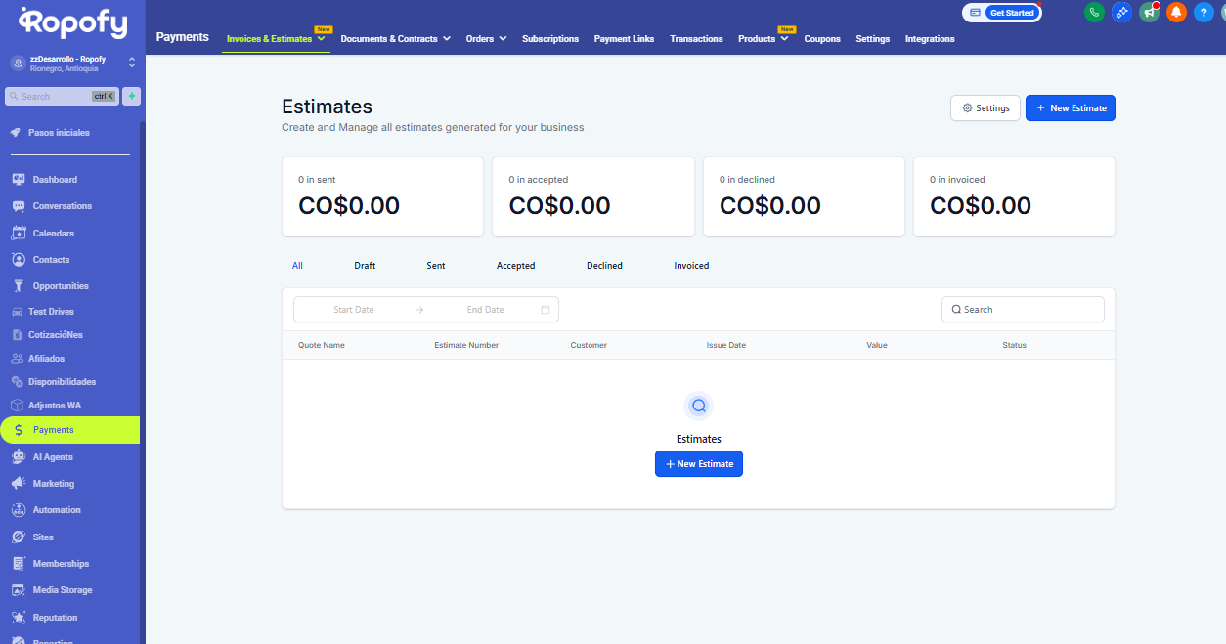Click the calendar icon in date range

(546, 310)
